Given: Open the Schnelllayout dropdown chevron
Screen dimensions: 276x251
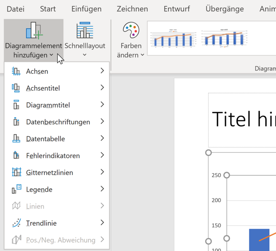Looking at the screenshot, I should [85, 55].
